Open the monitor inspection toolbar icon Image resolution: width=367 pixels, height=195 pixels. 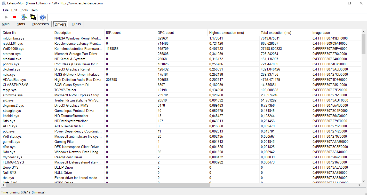coord(24,17)
